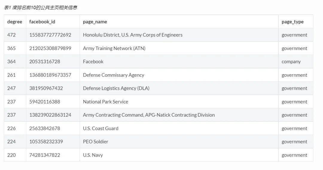
Task: Click the page_name column header
Action: click(95, 22)
